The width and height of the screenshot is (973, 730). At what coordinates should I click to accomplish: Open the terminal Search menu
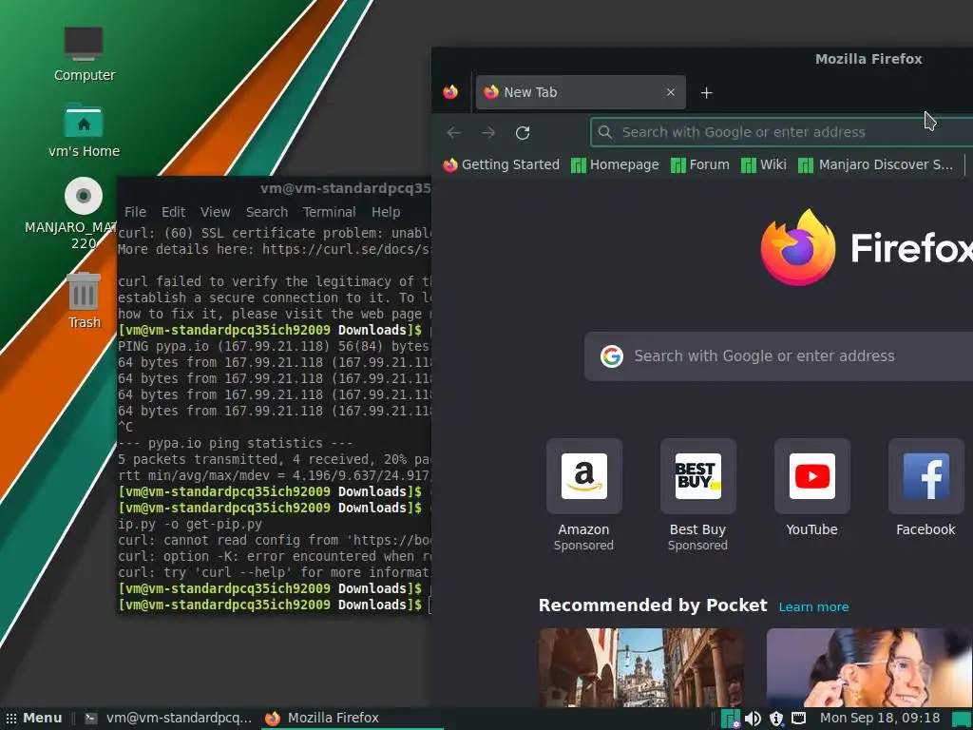(x=267, y=212)
